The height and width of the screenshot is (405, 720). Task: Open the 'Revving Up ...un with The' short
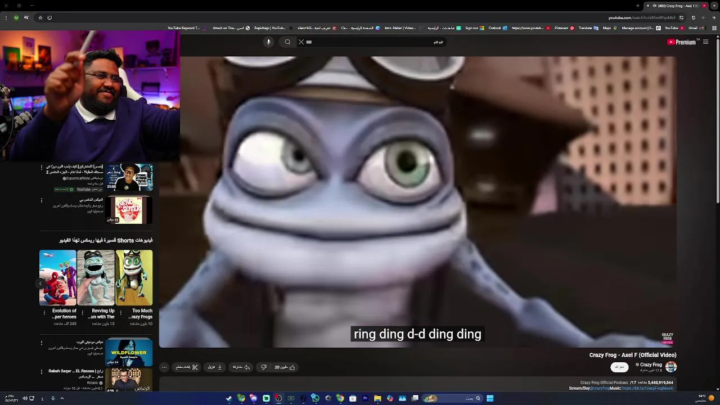[x=96, y=278]
